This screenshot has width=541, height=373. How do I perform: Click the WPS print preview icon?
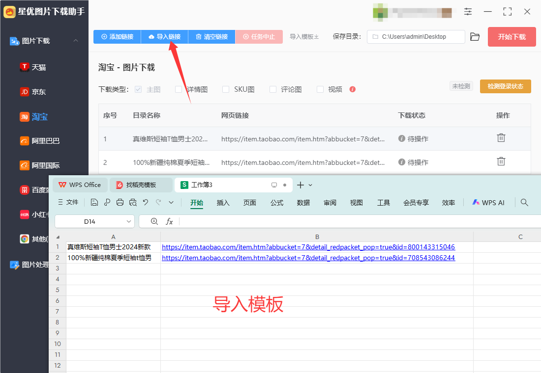[x=133, y=203]
